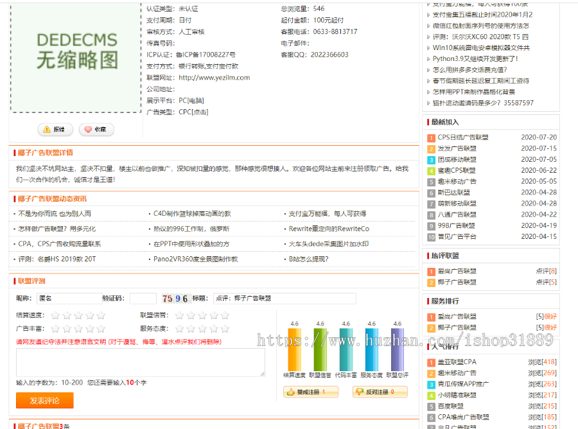Open article 火车头dede采集图片加水印
578x429 pixels.
pos(328,244)
